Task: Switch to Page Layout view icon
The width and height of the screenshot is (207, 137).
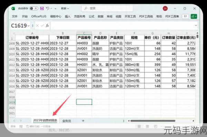Action: (147, 126)
